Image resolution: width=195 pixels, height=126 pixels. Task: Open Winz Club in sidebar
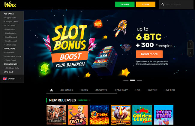tap(9, 72)
